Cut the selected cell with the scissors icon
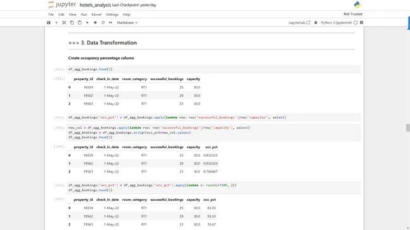410x230 pixels. tap(64, 23)
